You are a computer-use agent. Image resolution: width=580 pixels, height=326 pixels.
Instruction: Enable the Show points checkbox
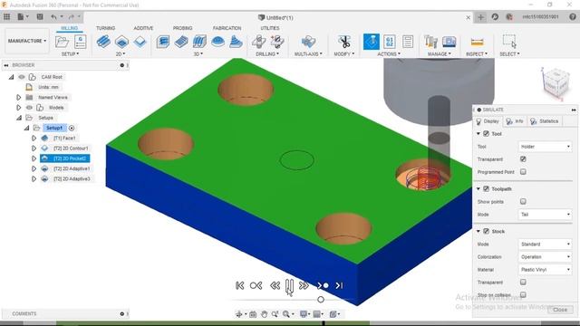click(x=523, y=201)
